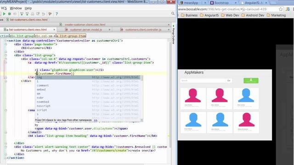This screenshot has height=165, width=294.
Task: Open the Help topics question mark icon
Action: click(x=57, y=14)
